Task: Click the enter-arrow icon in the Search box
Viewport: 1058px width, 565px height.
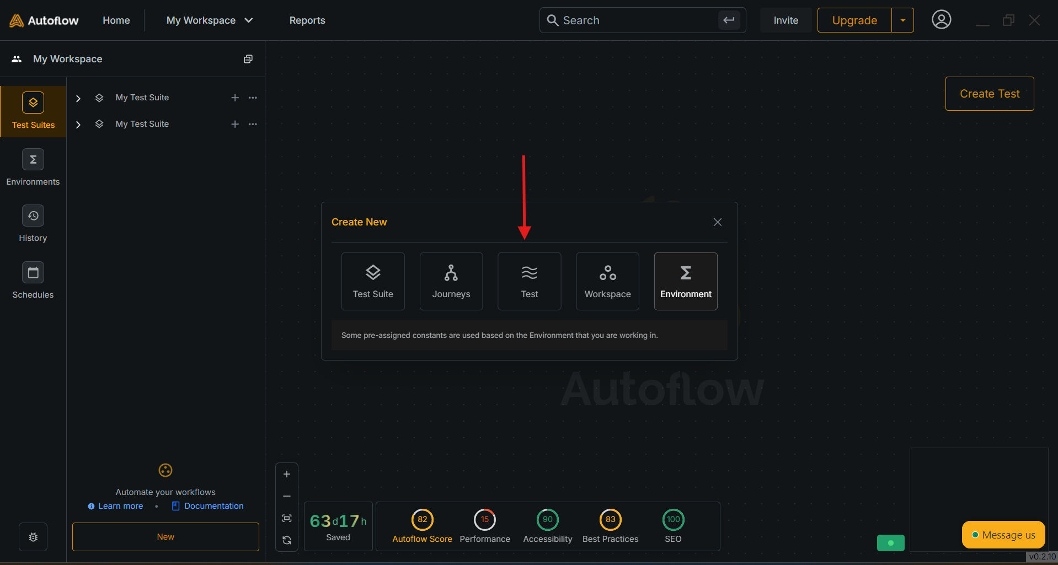Action: point(729,20)
